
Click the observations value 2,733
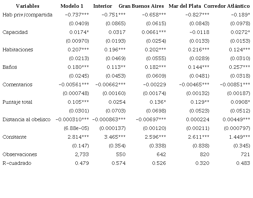tap(82, 154)
